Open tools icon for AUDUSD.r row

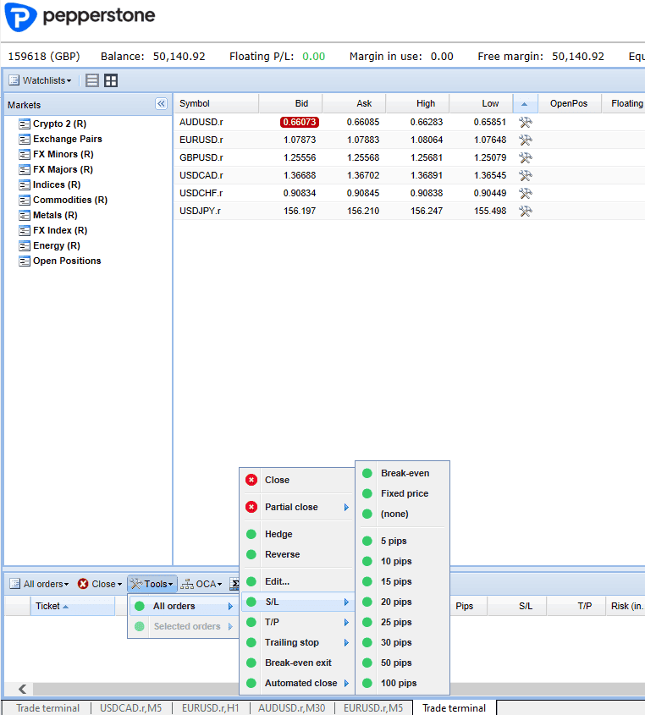[525, 122]
